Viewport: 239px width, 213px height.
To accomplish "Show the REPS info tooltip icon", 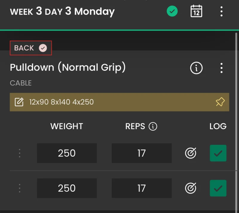I will [153, 126].
